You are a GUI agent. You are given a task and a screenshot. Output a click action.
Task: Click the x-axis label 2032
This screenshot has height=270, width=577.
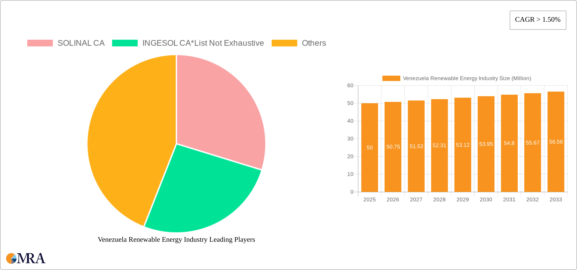click(532, 200)
